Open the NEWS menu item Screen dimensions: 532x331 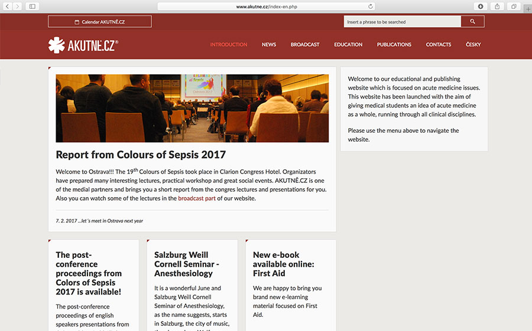click(269, 44)
